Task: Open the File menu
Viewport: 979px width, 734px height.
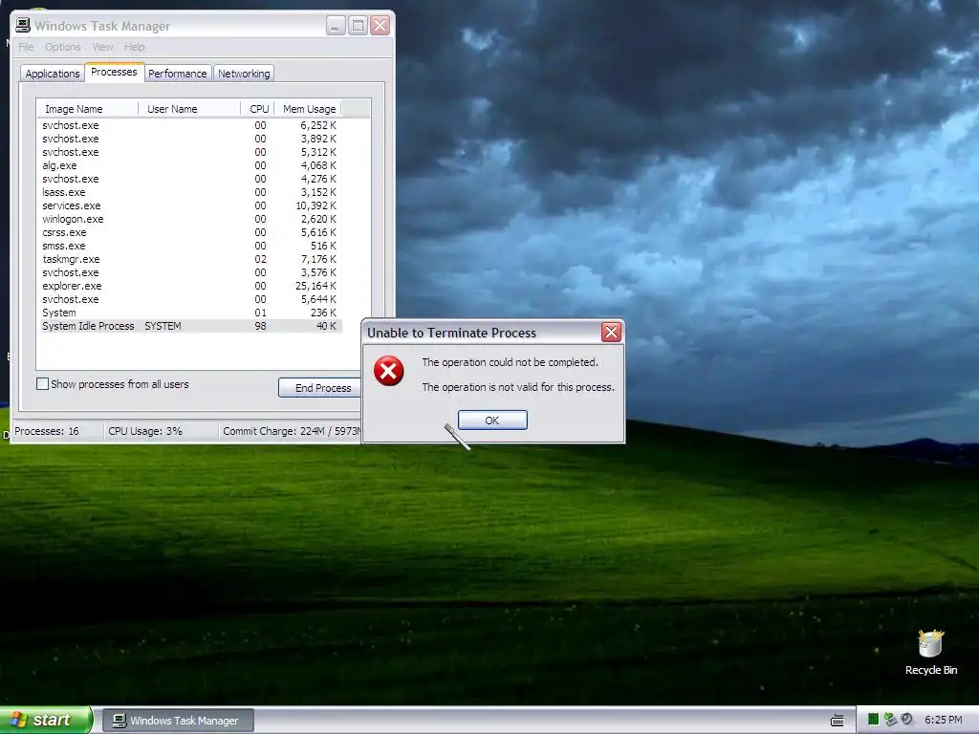Action: tap(26, 47)
